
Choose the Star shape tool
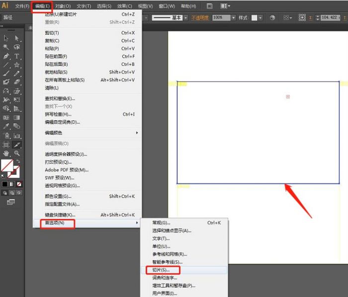coord(17,65)
